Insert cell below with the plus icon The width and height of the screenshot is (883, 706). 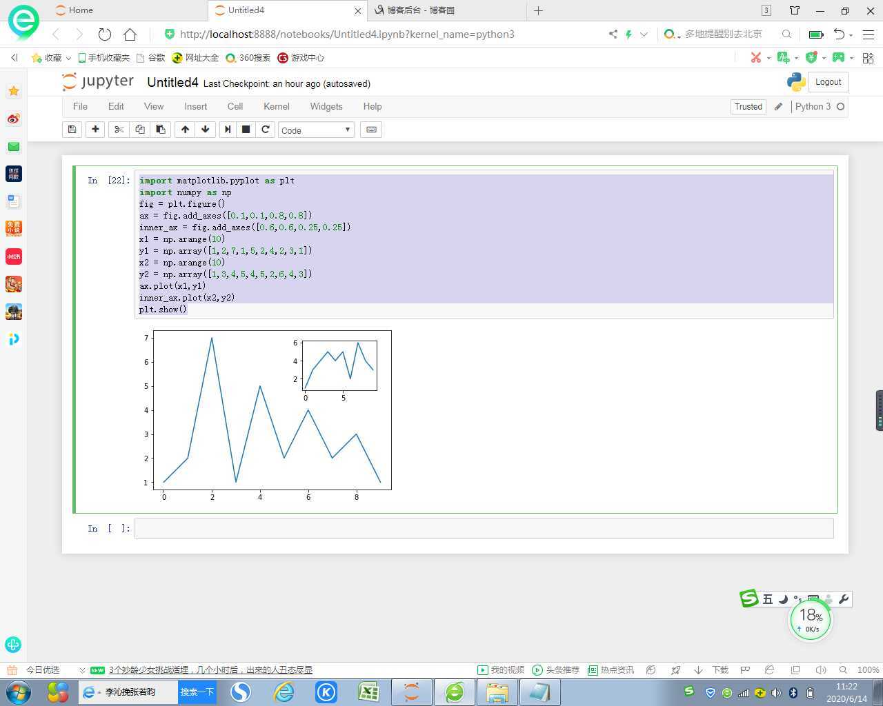(x=95, y=130)
